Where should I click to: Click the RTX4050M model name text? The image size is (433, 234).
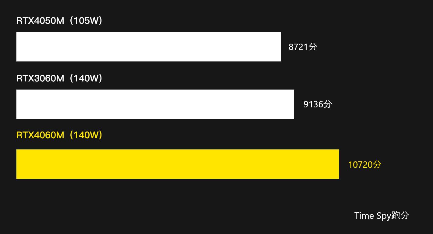tap(40, 21)
